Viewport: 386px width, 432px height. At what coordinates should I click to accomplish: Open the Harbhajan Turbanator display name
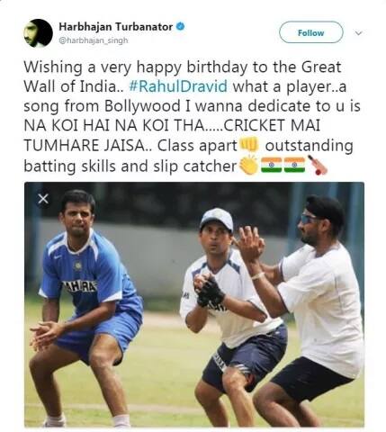[x=116, y=27]
